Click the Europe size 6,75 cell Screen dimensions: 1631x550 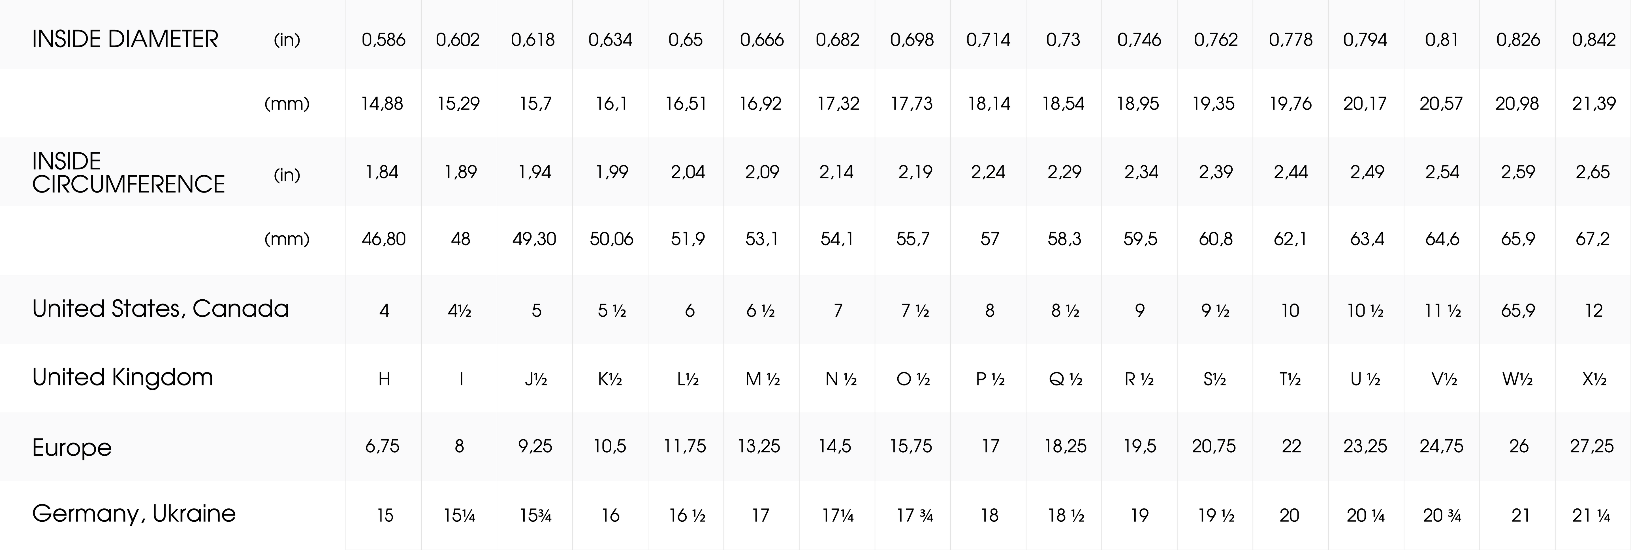[383, 446]
